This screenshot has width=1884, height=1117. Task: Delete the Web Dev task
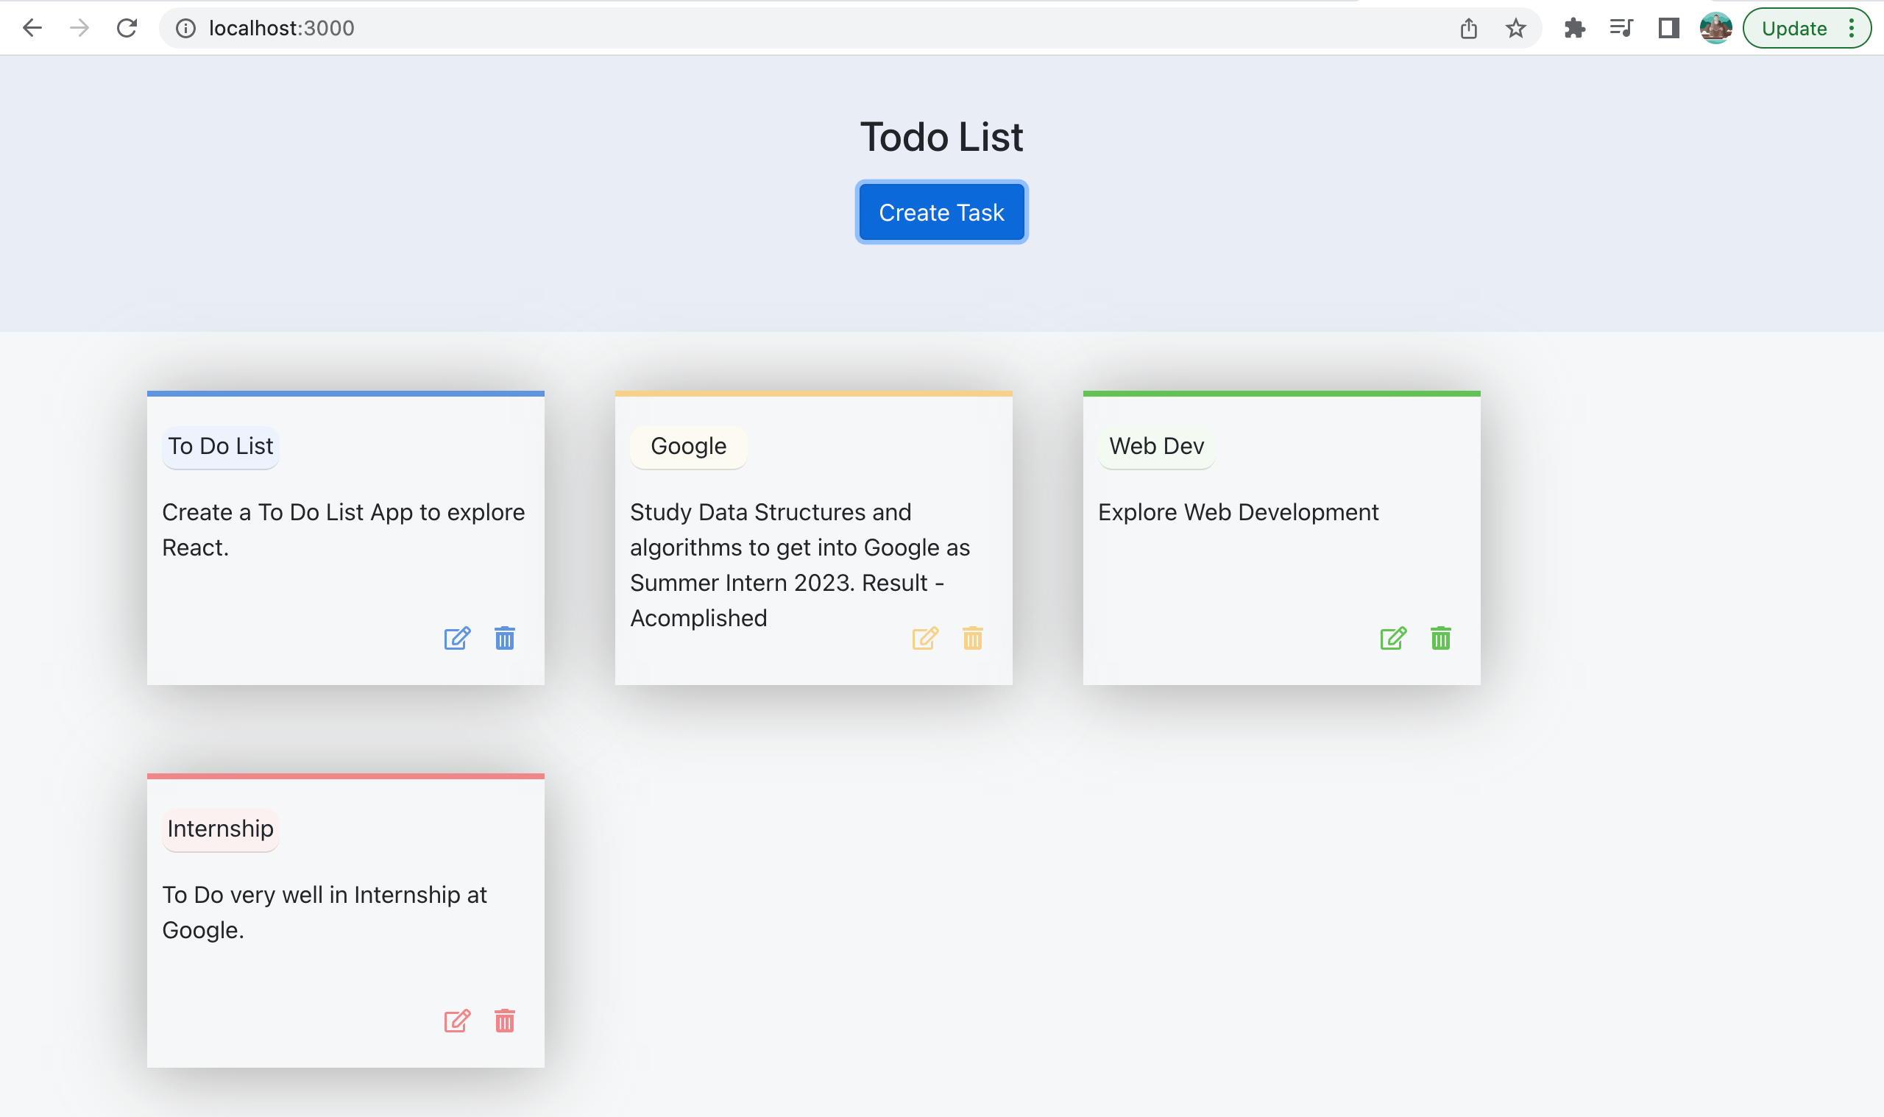click(1440, 638)
